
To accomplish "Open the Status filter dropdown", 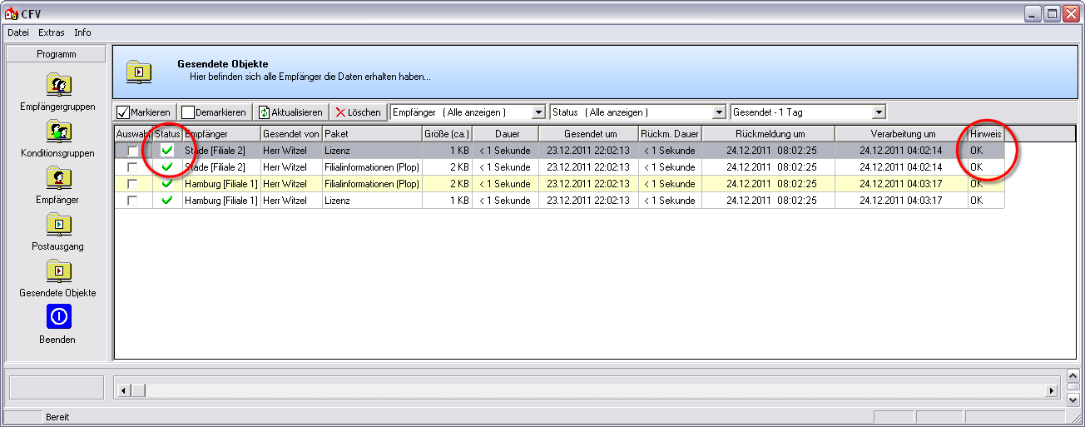I will 720,112.
